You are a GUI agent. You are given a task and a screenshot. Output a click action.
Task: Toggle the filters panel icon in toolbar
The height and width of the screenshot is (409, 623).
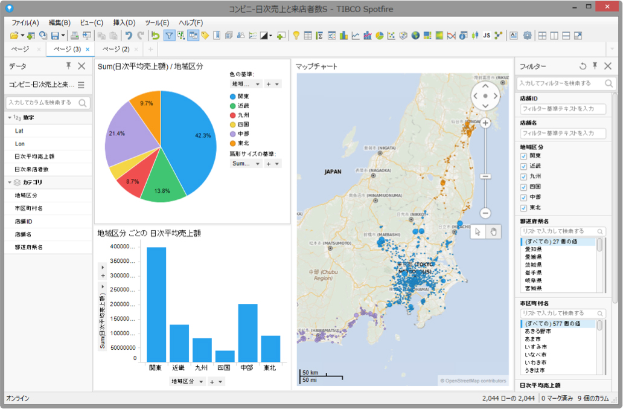coord(170,36)
